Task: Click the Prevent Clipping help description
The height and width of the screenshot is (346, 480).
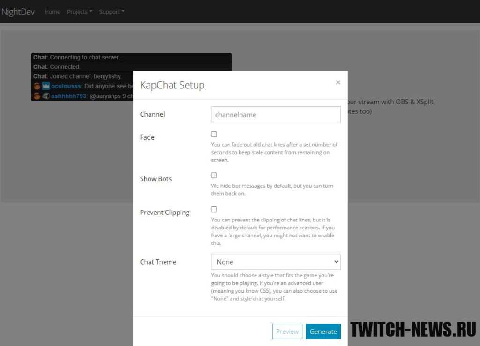Action: 273,231
